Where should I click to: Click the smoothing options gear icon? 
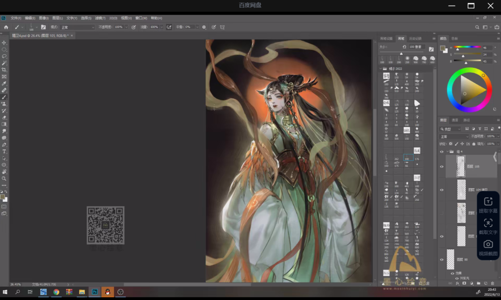coord(204,27)
